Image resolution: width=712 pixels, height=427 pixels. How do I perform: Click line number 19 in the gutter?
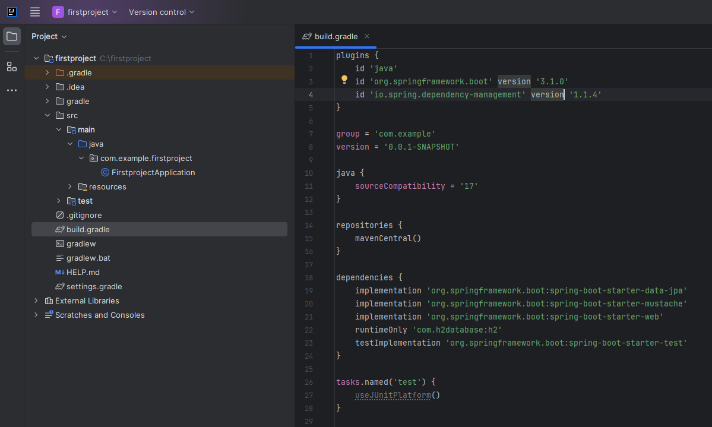(309, 291)
